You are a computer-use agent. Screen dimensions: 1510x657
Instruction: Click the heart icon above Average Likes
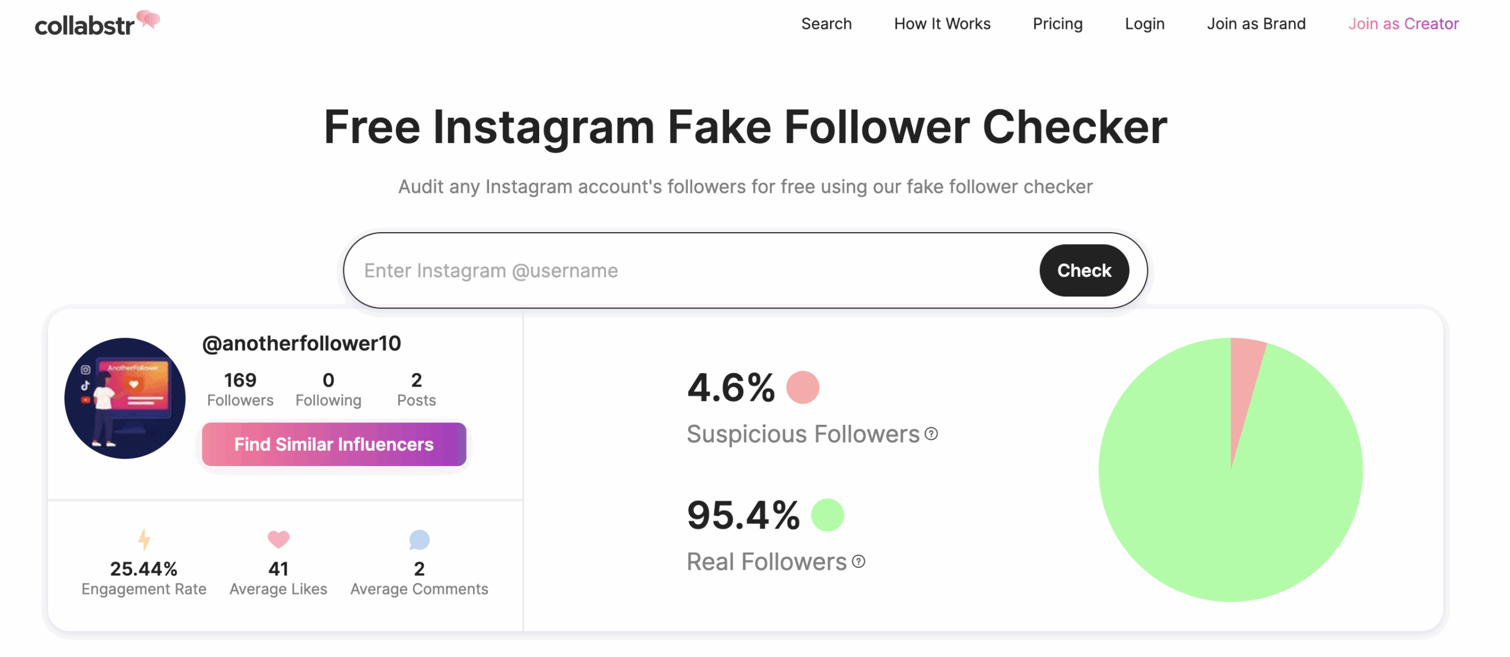(278, 540)
